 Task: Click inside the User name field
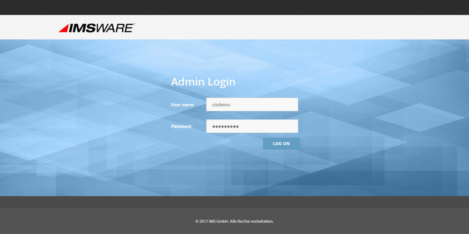252,104
